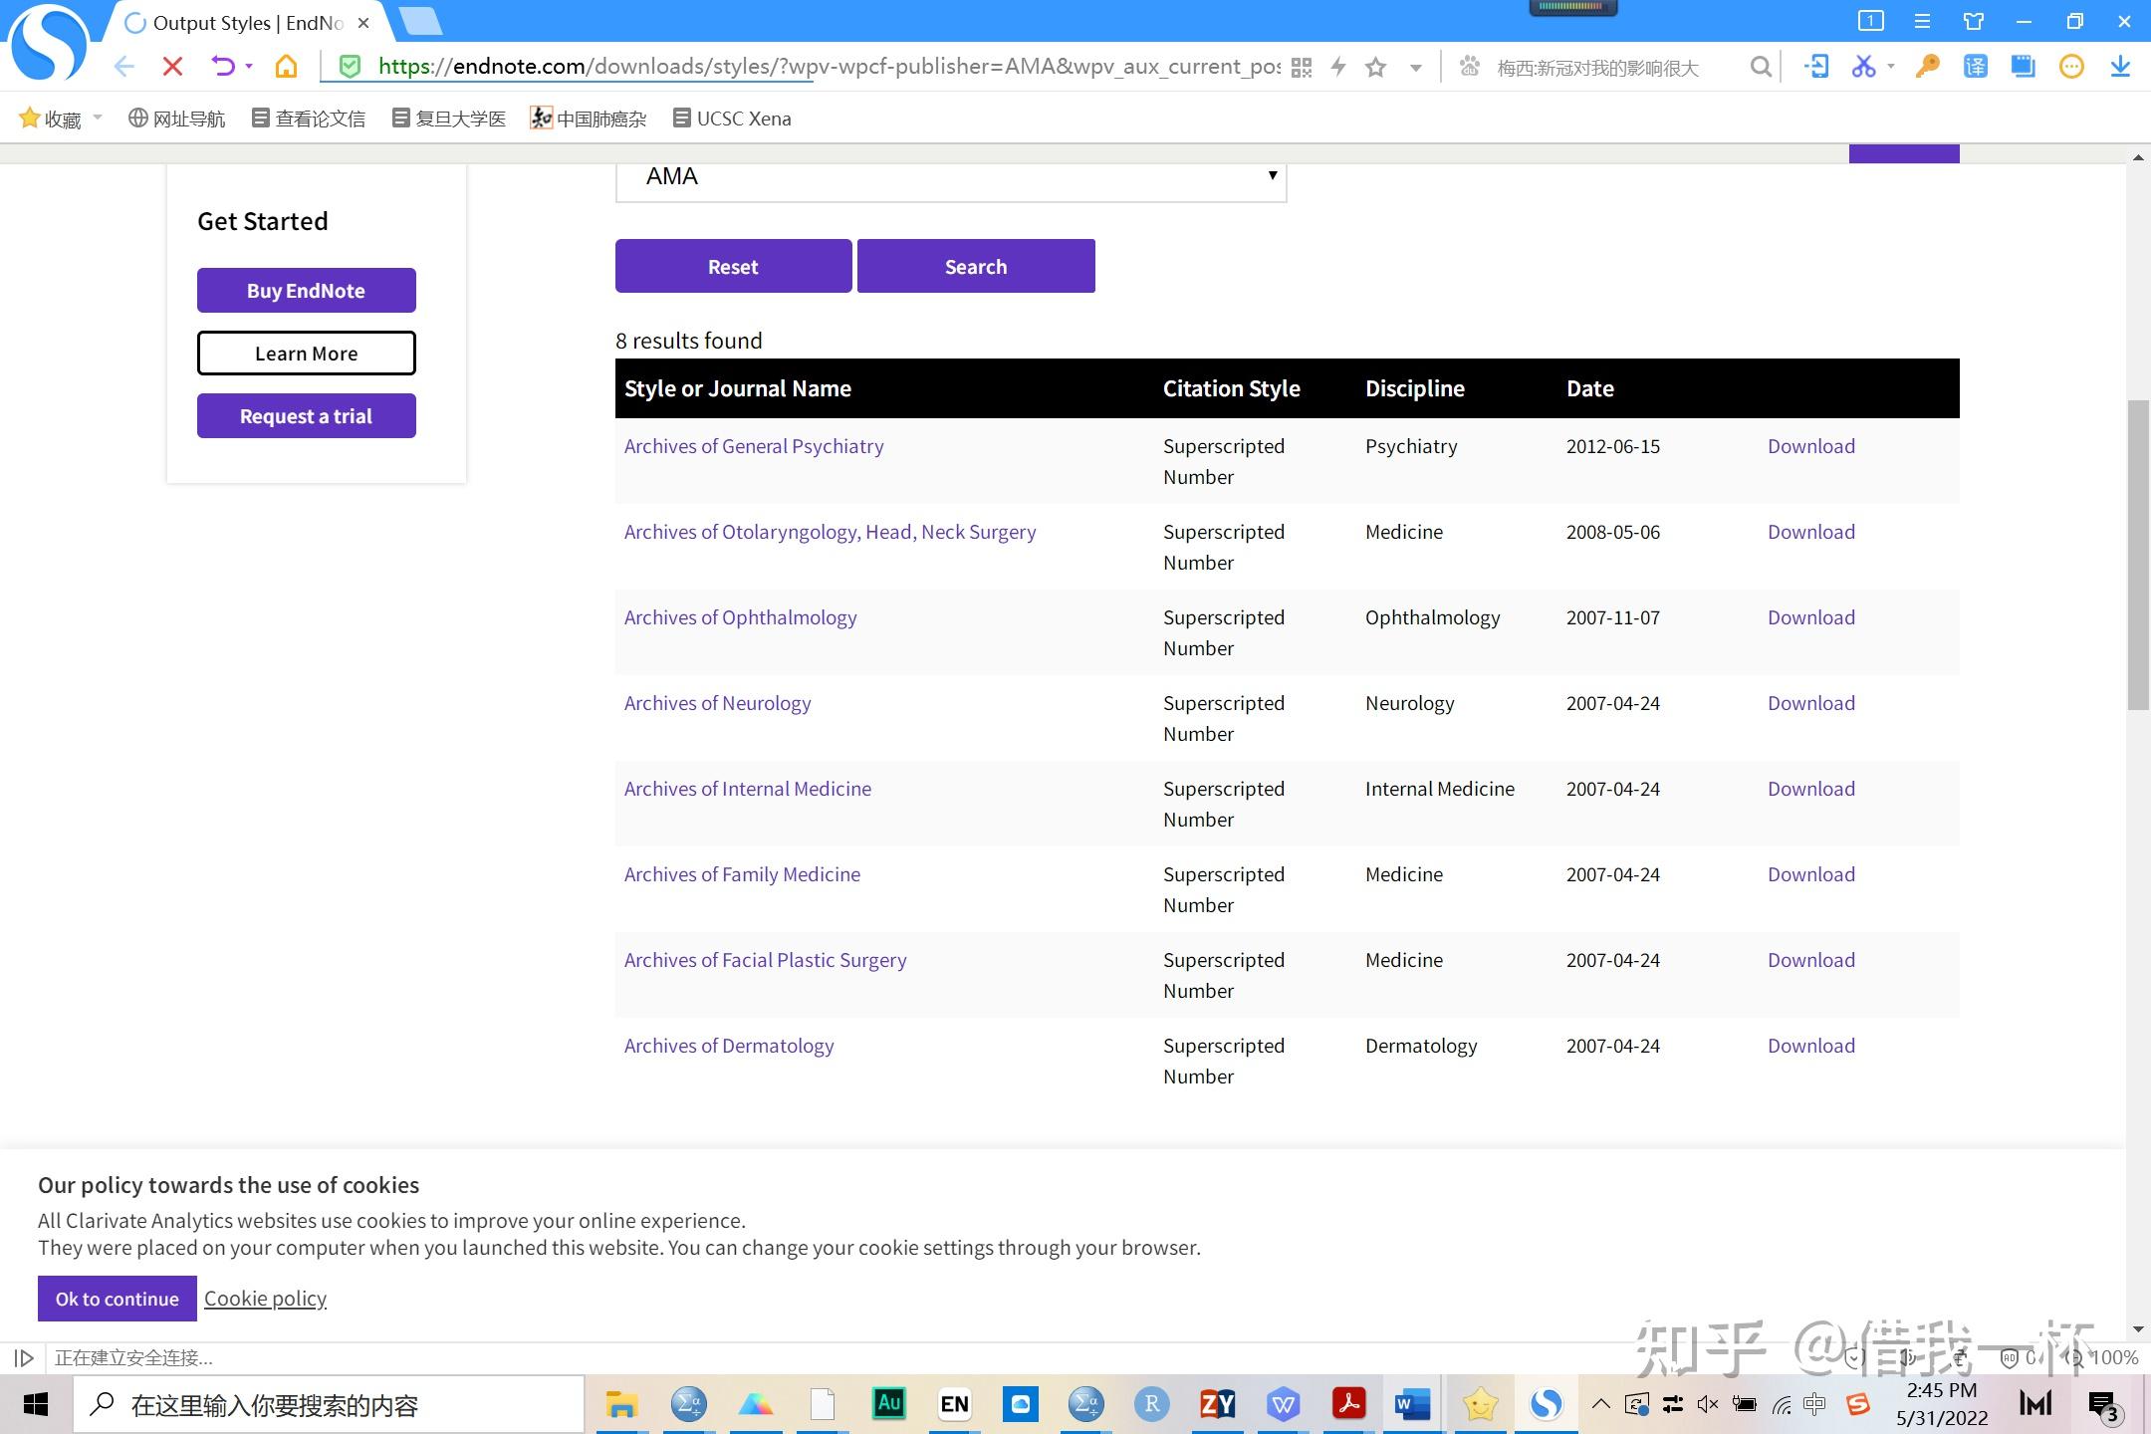Bookmark page with the star icon
2151x1434 pixels.
(x=1376, y=68)
